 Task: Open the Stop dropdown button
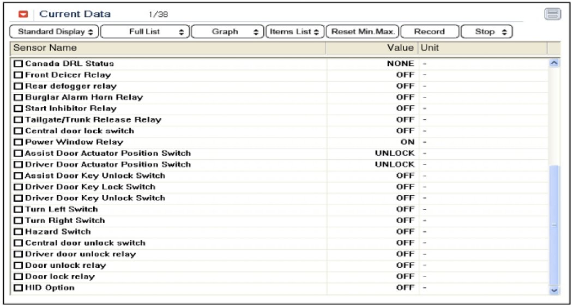[x=487, y=32]
